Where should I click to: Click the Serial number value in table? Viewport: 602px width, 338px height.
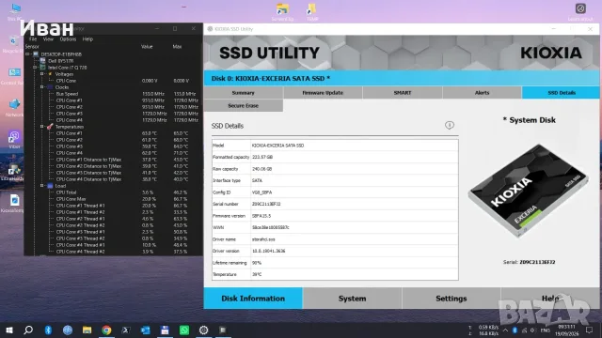coord(266,205)
